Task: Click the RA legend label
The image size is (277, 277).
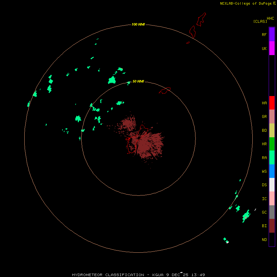Action: [x=264, y=158]
